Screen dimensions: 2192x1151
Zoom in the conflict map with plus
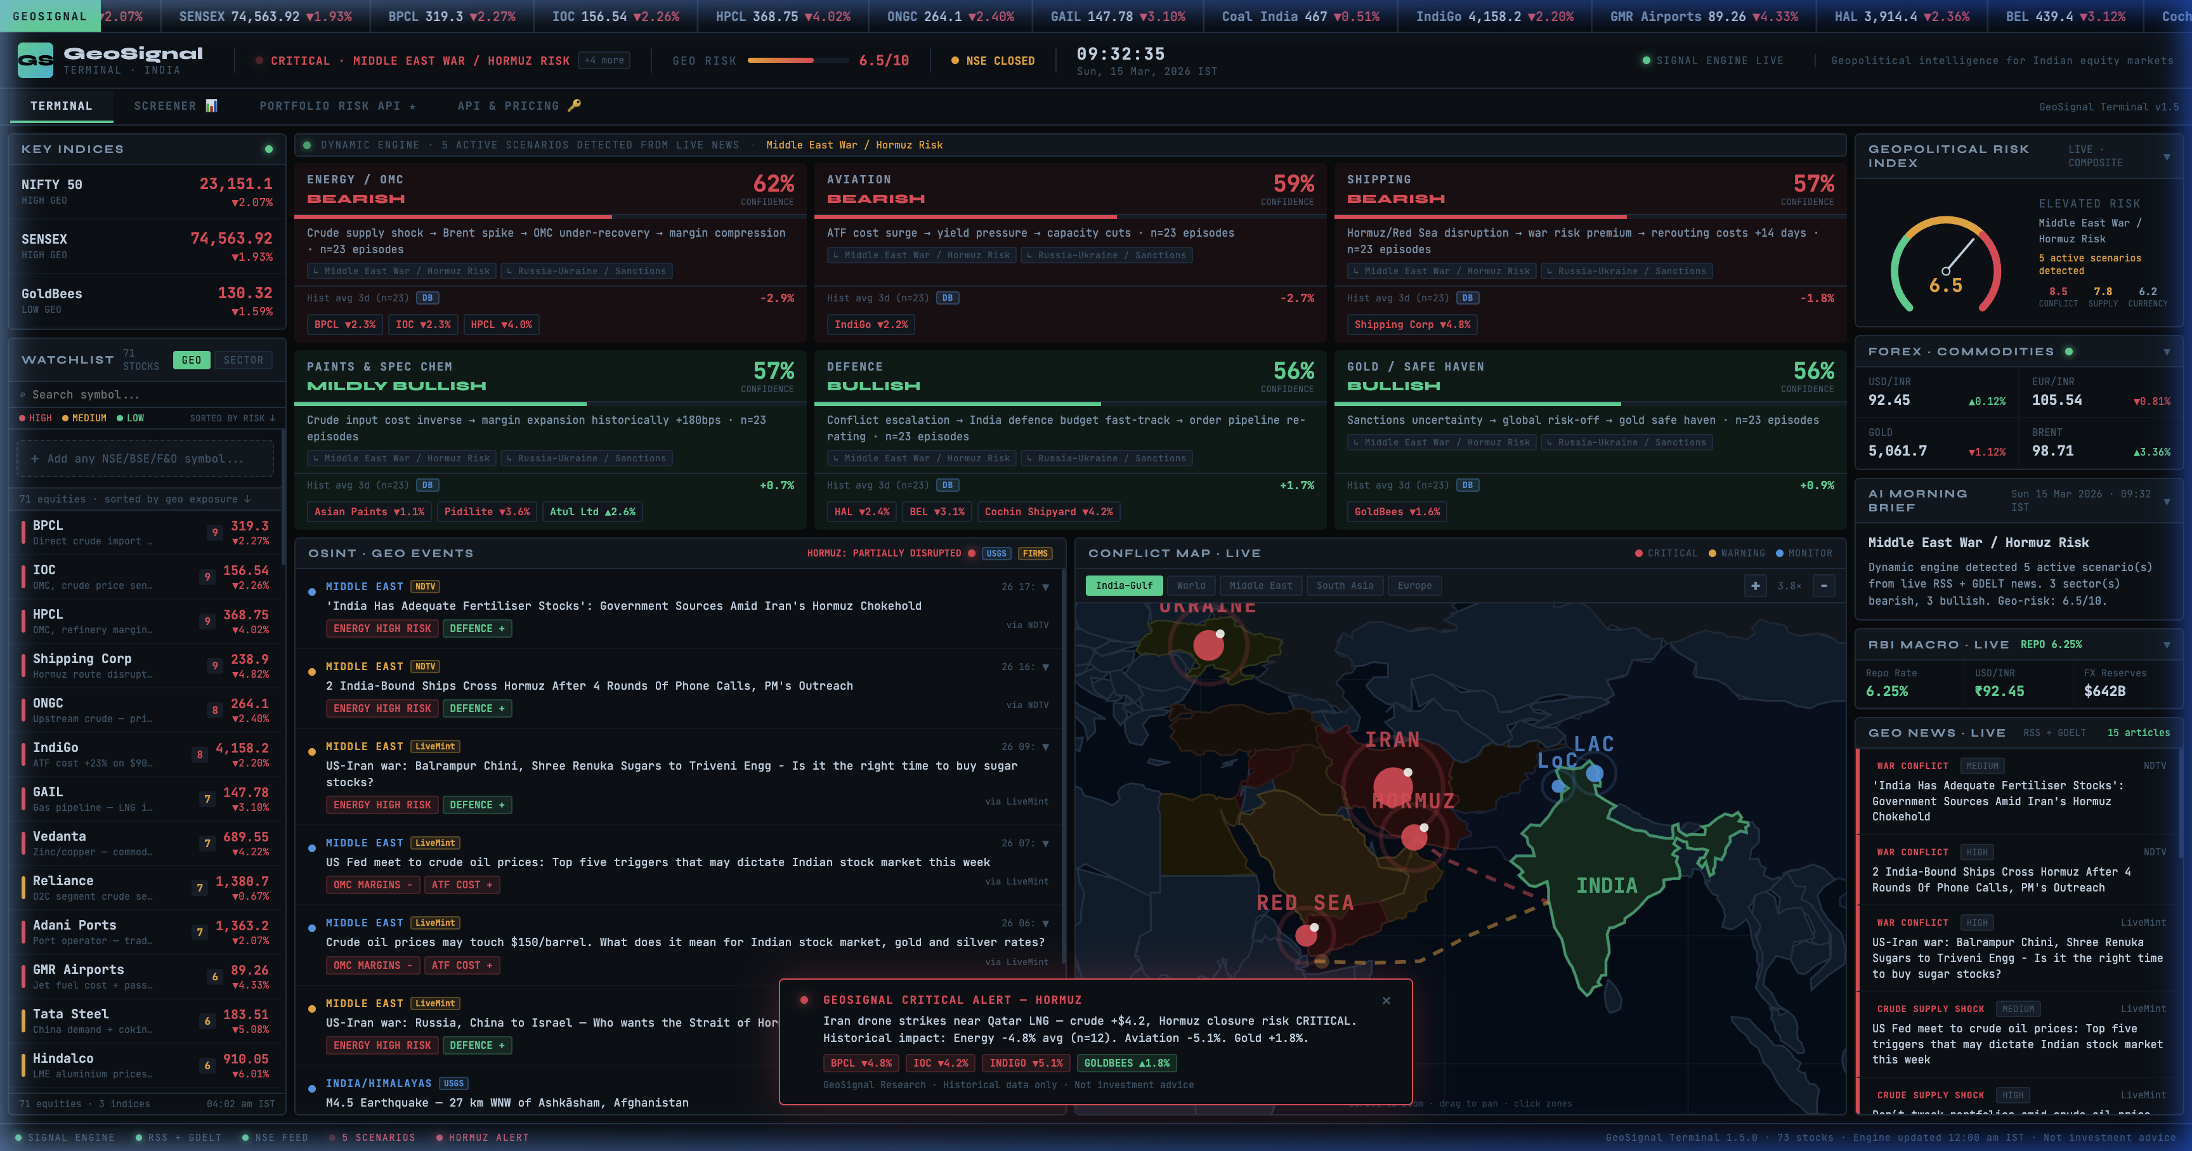[x=1754, y=586]
